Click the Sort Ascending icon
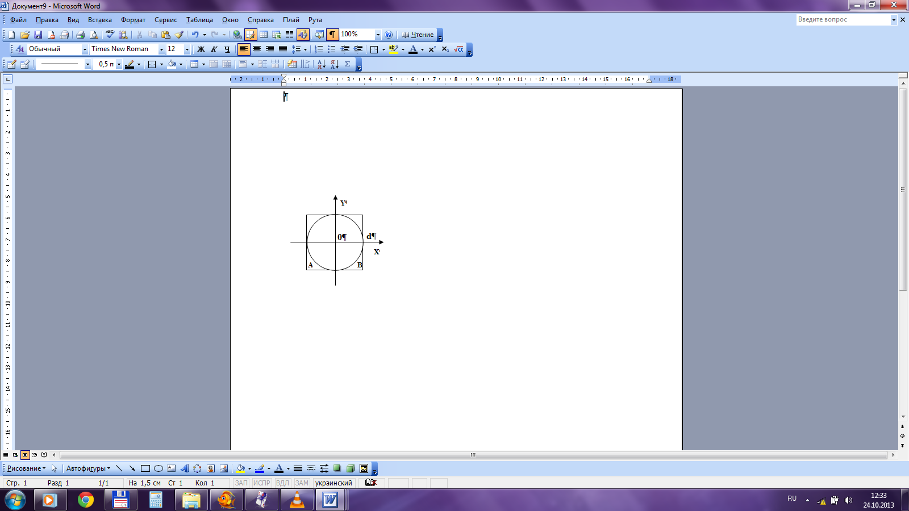The width and height of the screenshot is (909, 511). coord(321,64)
